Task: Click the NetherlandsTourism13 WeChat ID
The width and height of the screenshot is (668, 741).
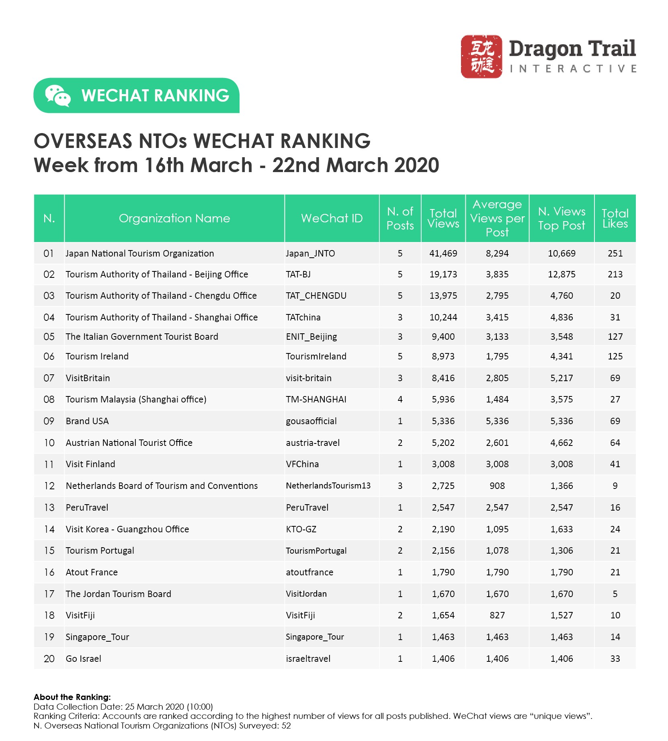Action: pyautogui.click(x=328, y=486)
